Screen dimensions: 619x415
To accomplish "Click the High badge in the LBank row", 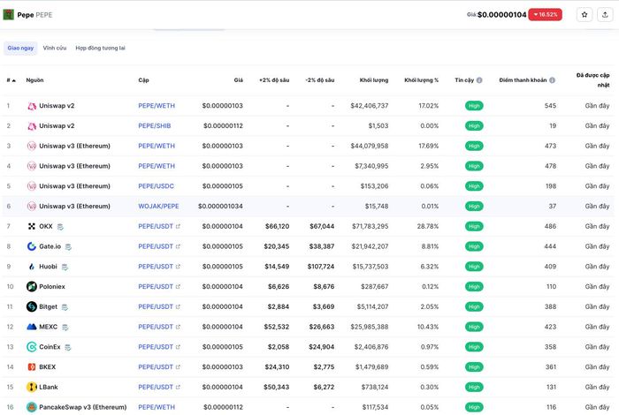I will coord(474,387).
